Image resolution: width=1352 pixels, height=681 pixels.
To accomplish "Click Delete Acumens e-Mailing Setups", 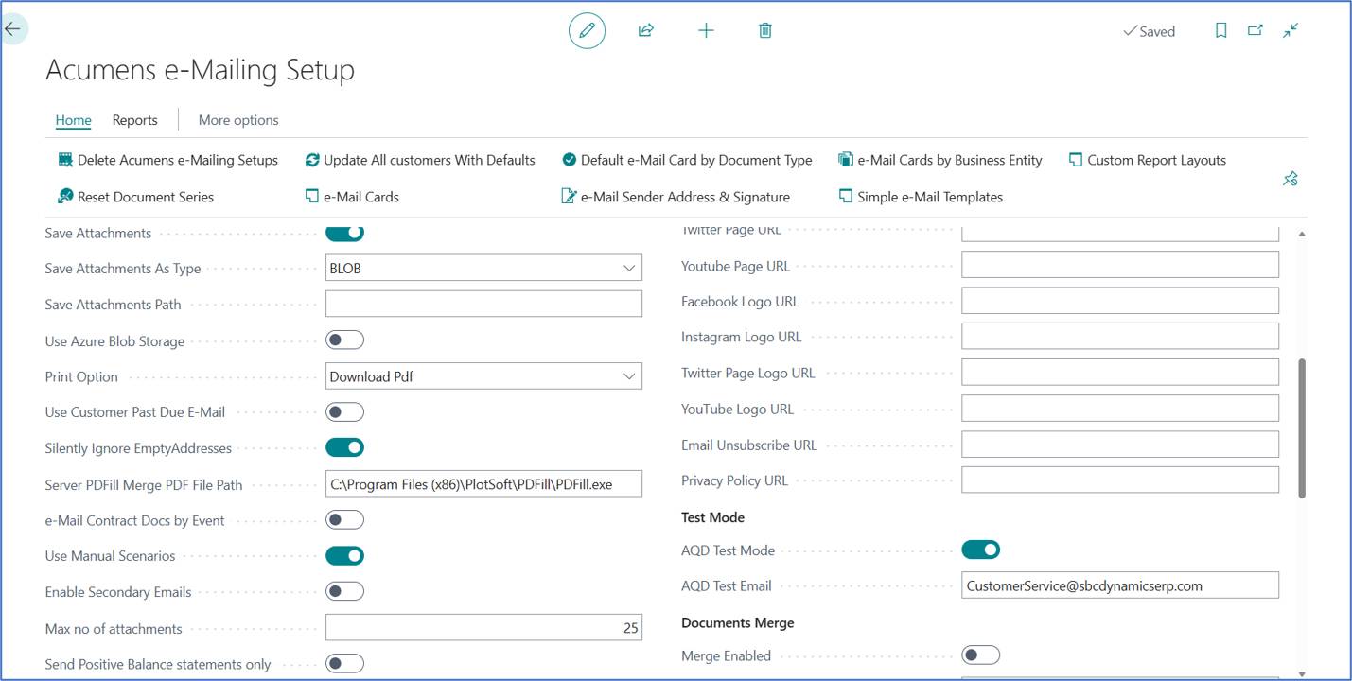I will pyautogui.click(x=168, y=160).
